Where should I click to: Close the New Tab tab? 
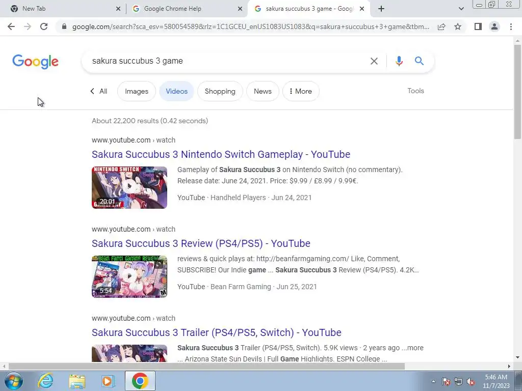118,9
